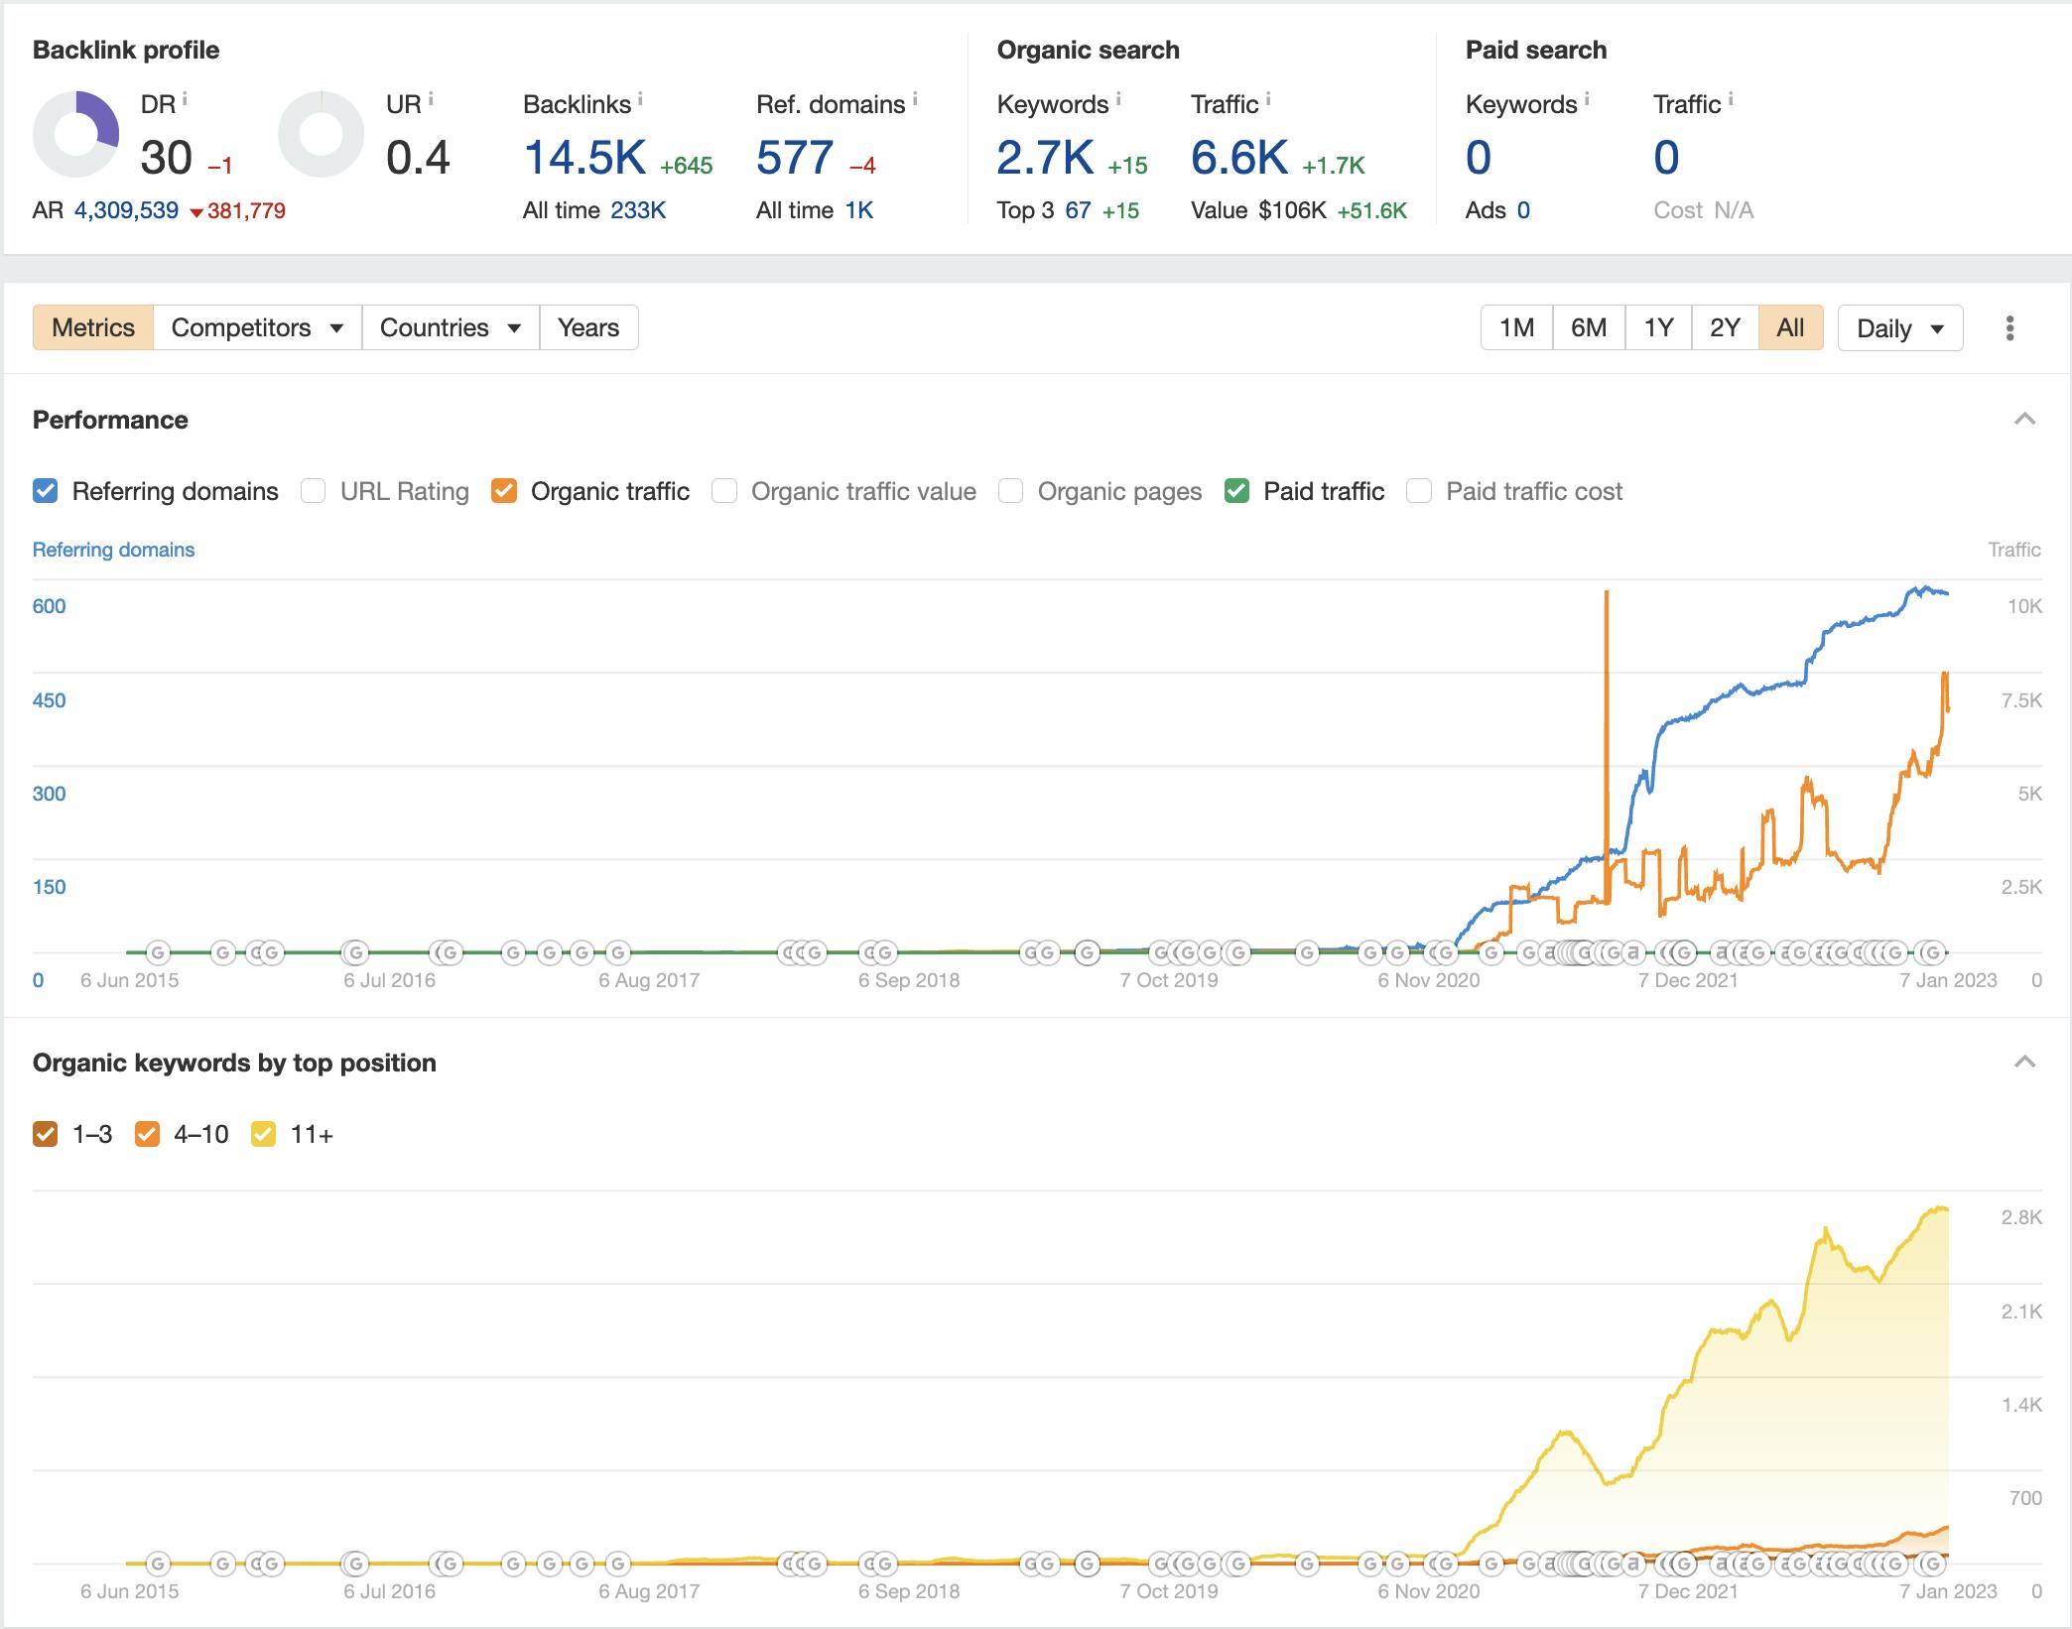Image resolution: width=2072 pixels, height=1629 pixels.
Task: Click the Paid search Keywords 0 value
Action: pos(1479,158)
